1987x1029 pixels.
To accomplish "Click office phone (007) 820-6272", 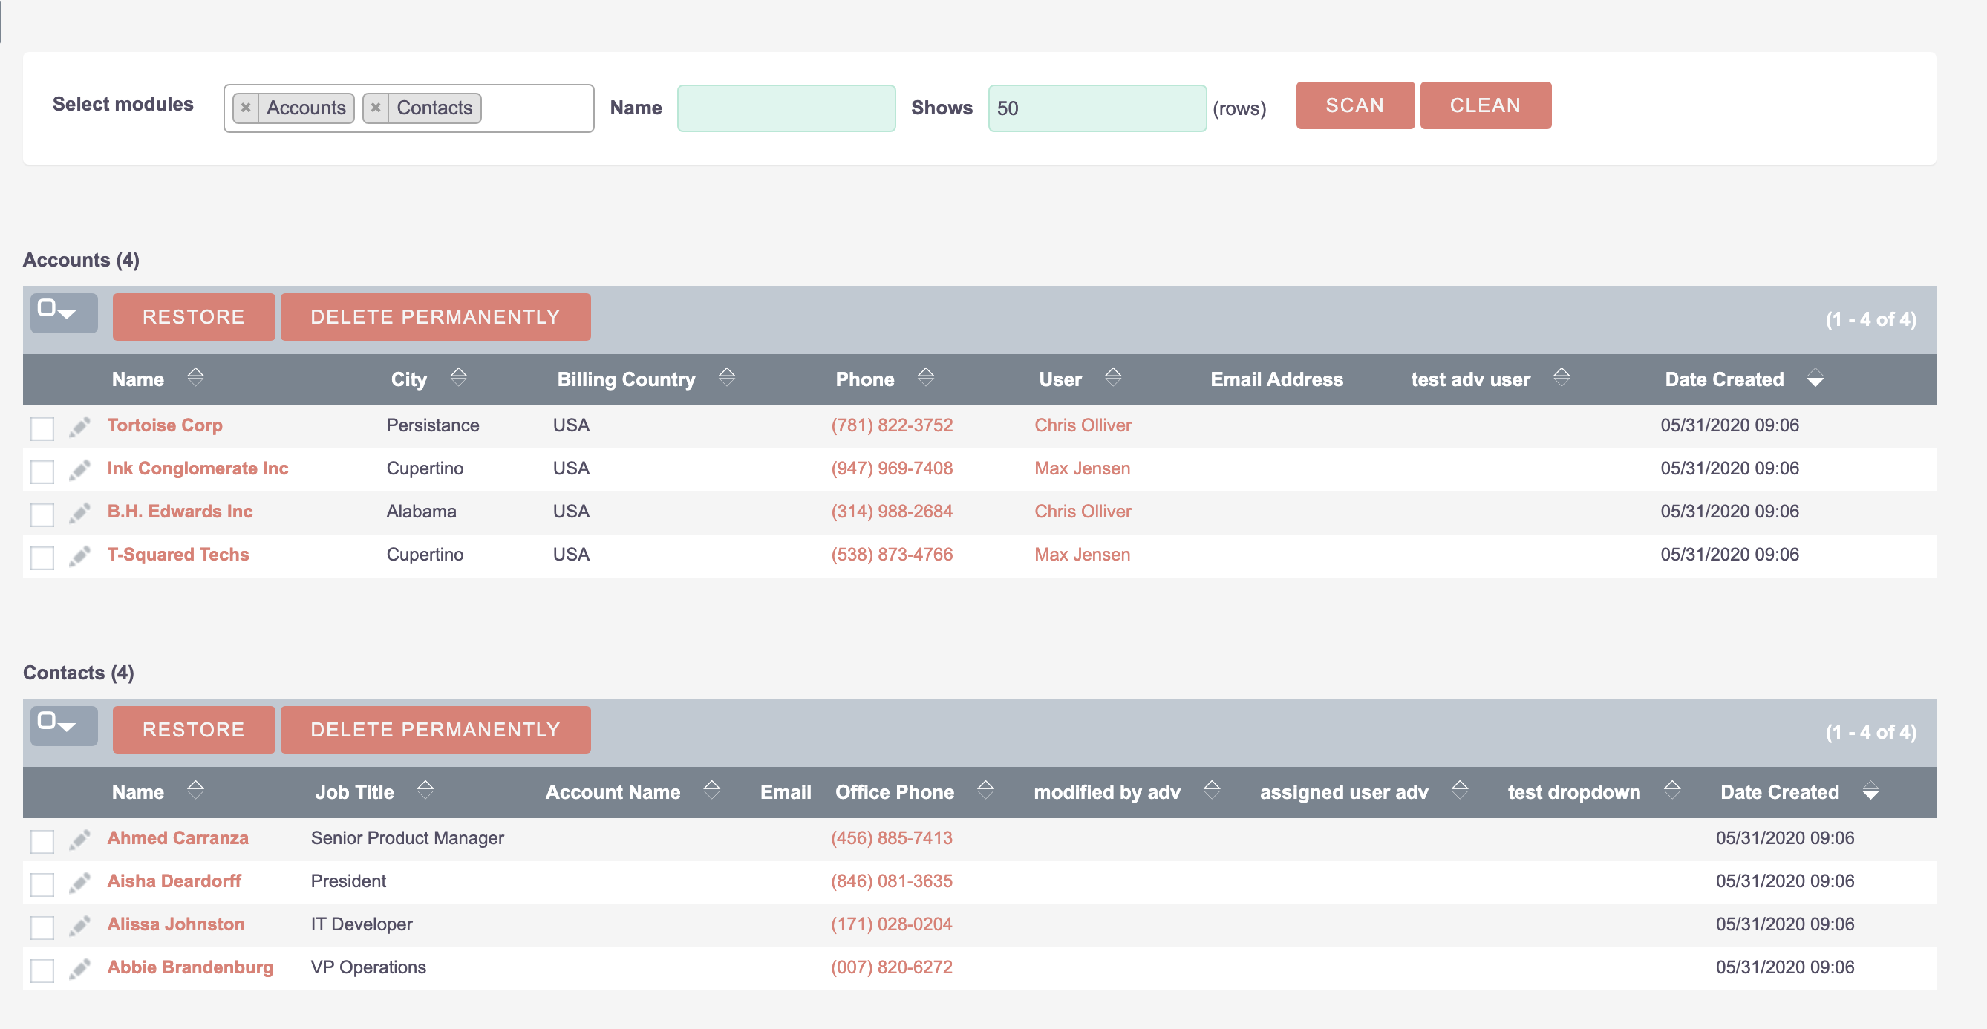I will point(891,967).
